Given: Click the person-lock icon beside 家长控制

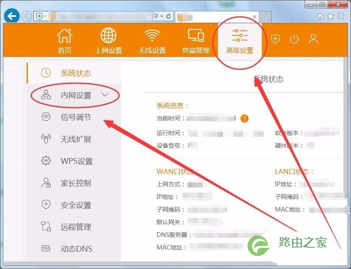Looking at the screenshot, I should point(46,182).
